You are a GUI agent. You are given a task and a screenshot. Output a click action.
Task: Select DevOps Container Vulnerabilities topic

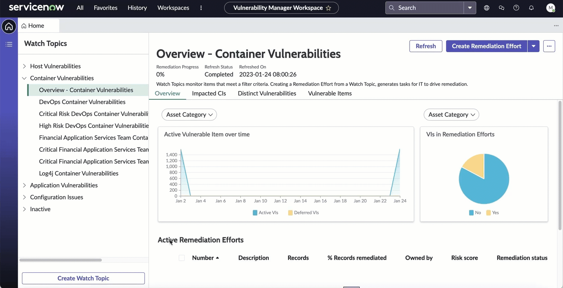(x=82, y=102)
